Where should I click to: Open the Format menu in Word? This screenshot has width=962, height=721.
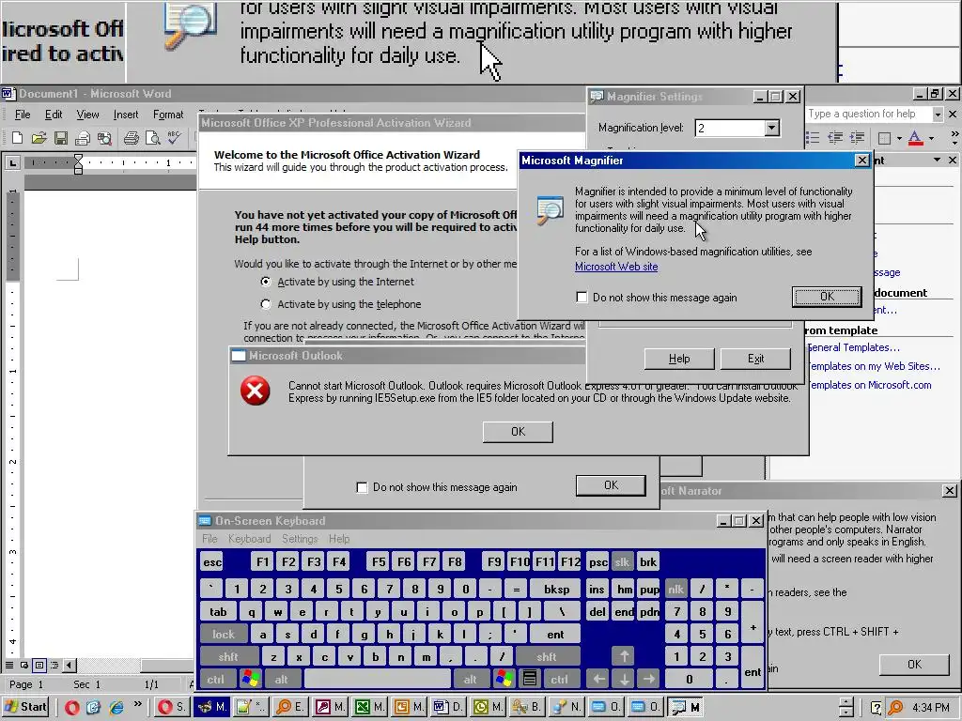click(168, 115)
